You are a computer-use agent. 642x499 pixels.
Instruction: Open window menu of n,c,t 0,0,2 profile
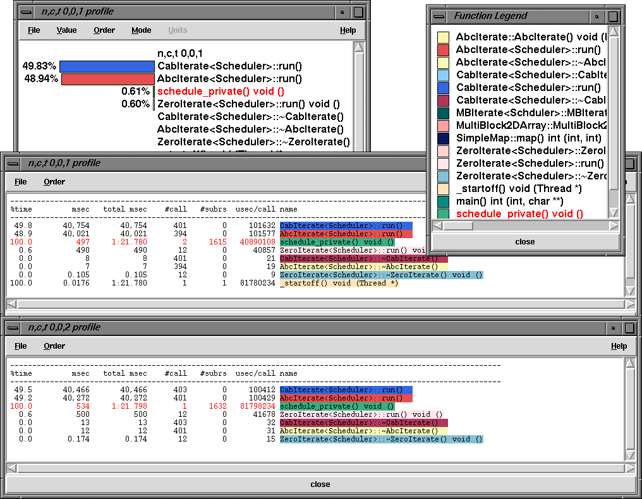point(13,328)
